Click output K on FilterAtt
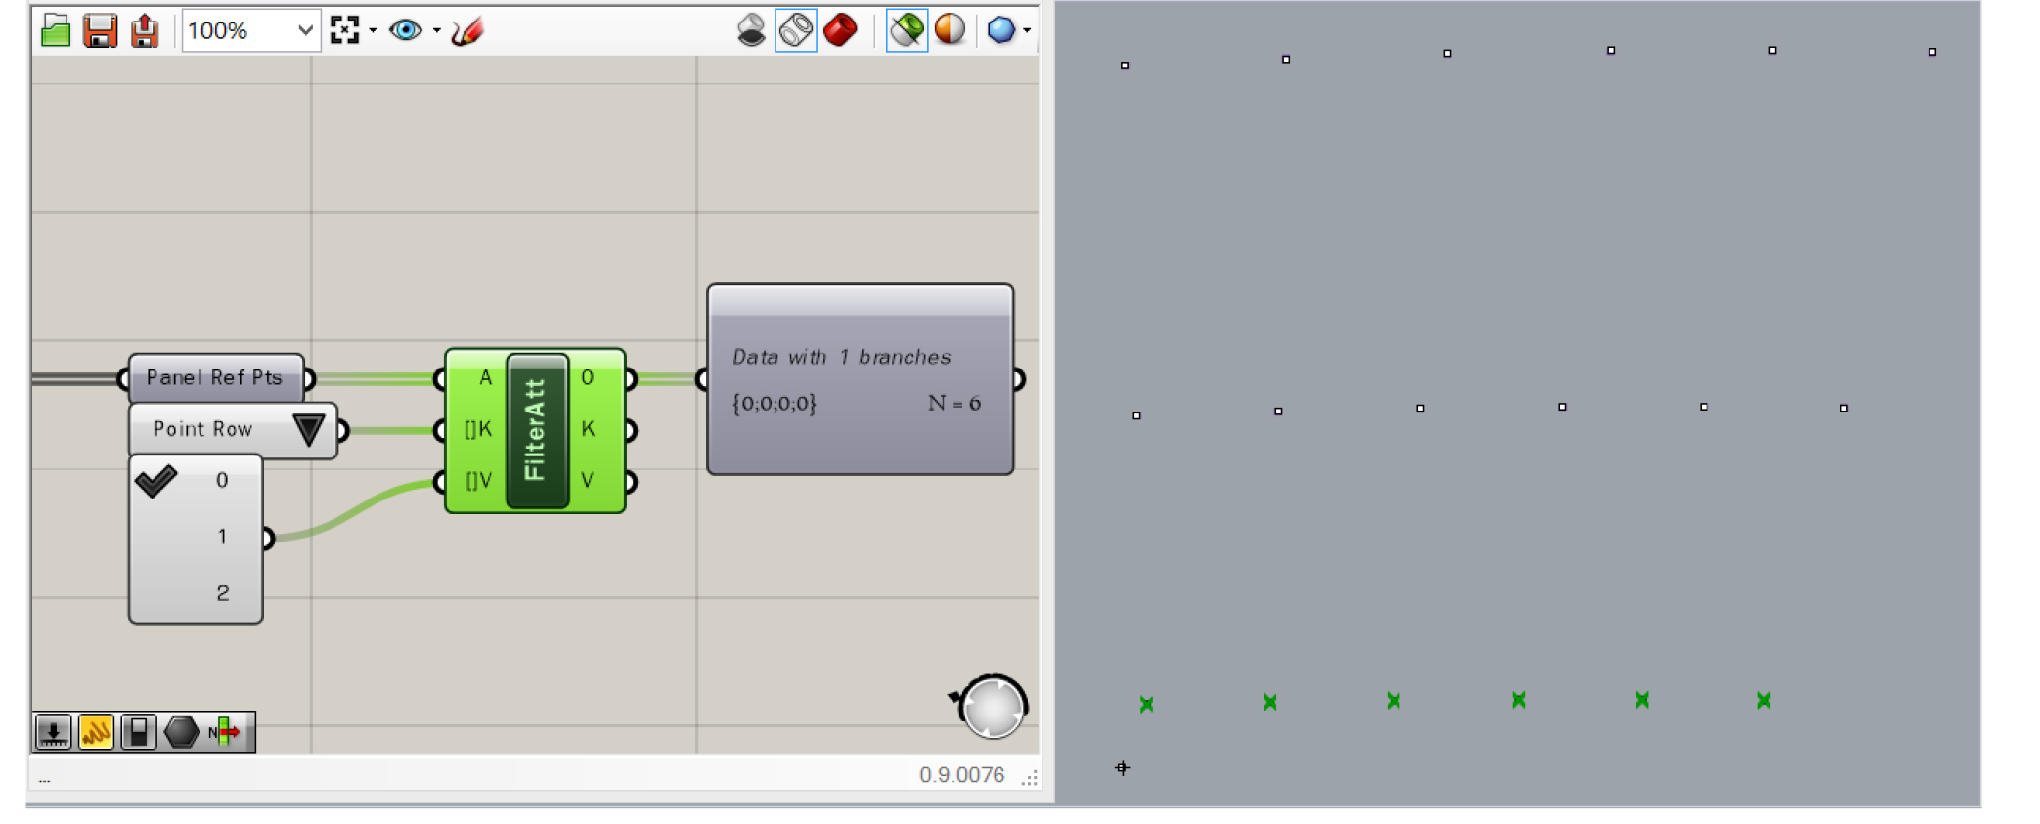 (588, 429)
